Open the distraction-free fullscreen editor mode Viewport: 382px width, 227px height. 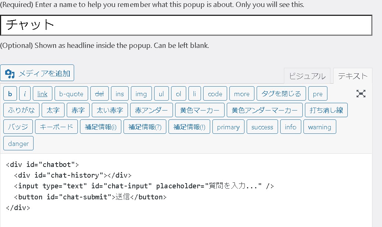(361, 94)
